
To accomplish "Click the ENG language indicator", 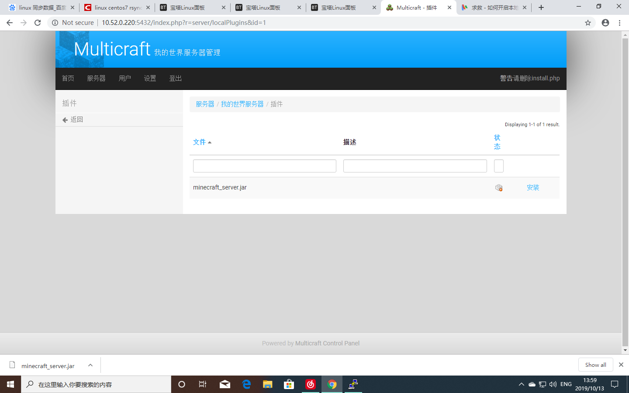I will point(566,384).
